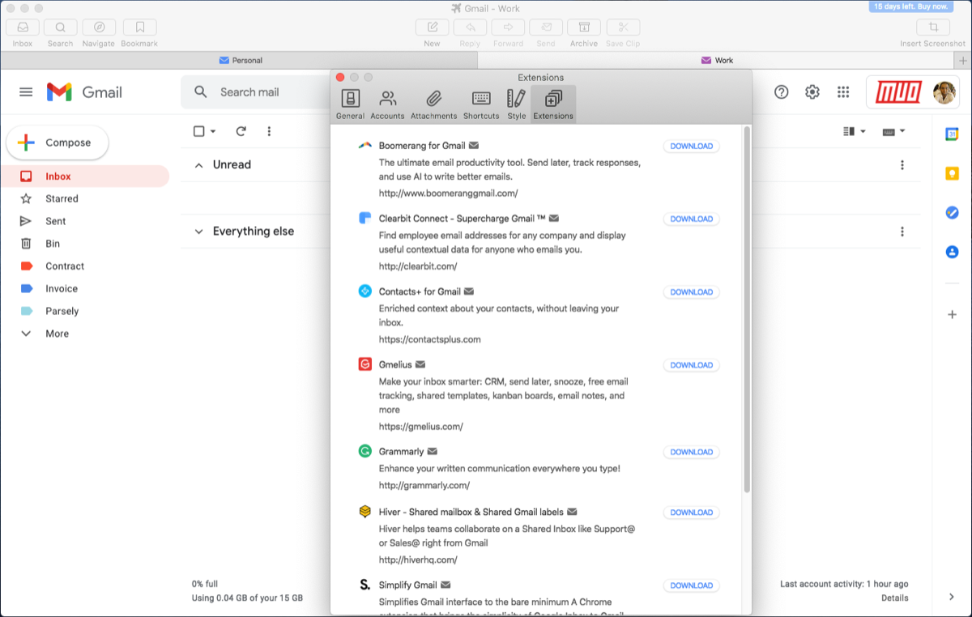Open Google Keep in the side panel

tap(953, 172)
